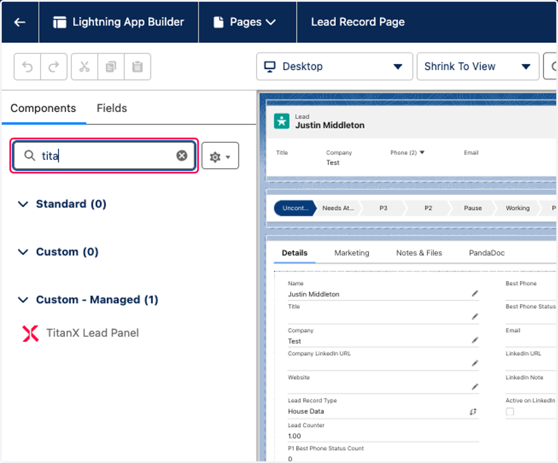Redo the last action
Viewport: 558px width, 463px height.
tap(54, 67)
